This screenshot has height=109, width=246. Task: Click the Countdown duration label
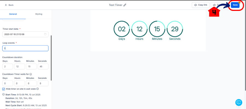click(x=12, y=57)
